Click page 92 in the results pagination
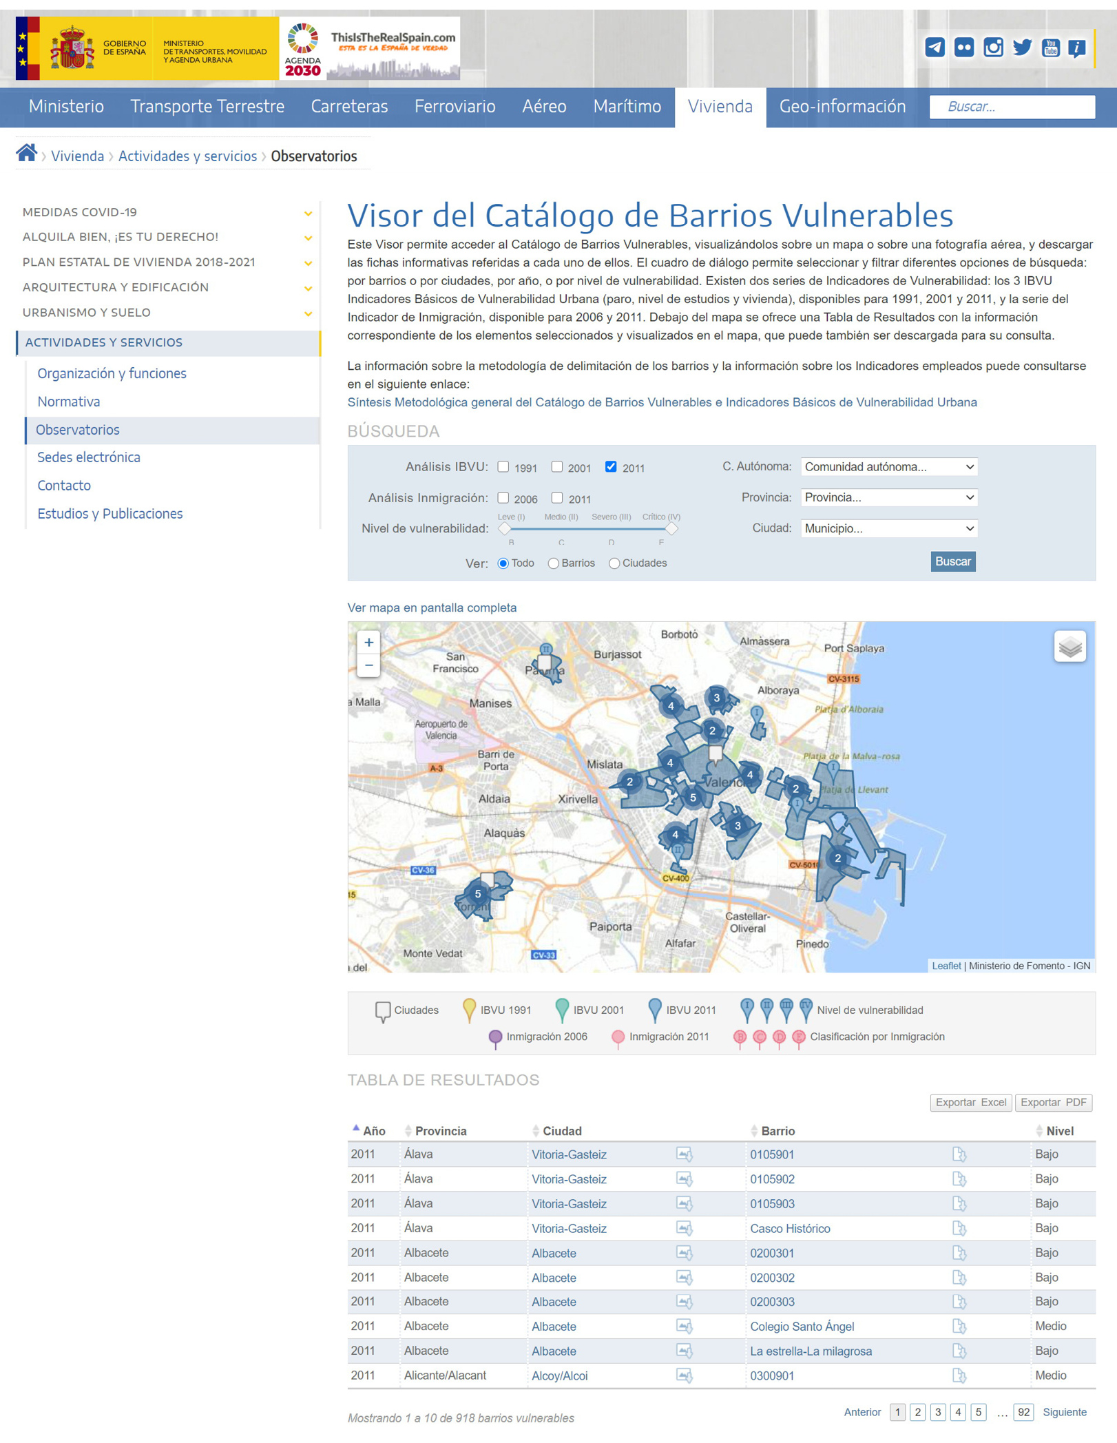This screenshot has width=1117, height=1443. (1023, 1413)
